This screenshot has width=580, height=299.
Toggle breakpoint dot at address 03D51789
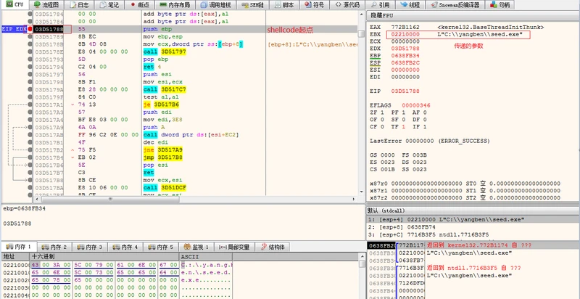pyautogui.click(x=30, y=36)
